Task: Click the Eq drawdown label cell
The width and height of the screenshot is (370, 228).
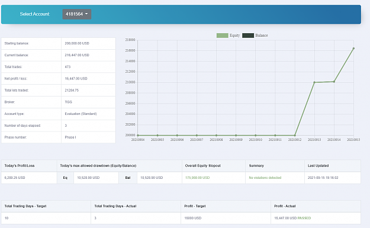Action: point(65,178)
